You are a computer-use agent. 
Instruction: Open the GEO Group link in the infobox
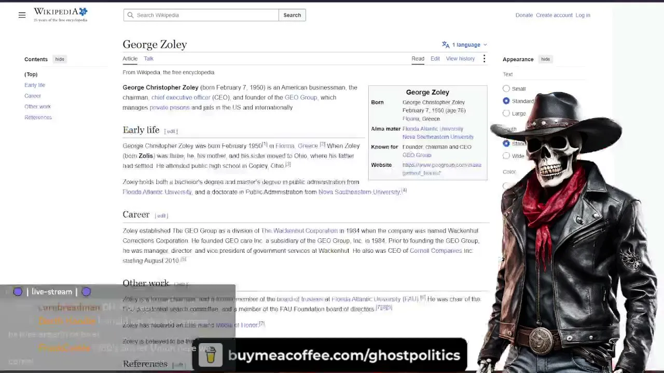tap(417, 155)
